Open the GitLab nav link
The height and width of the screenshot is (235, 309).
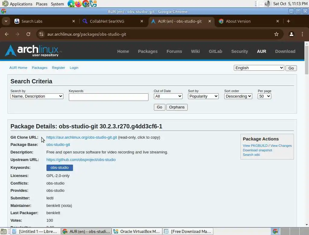point(215,51)
